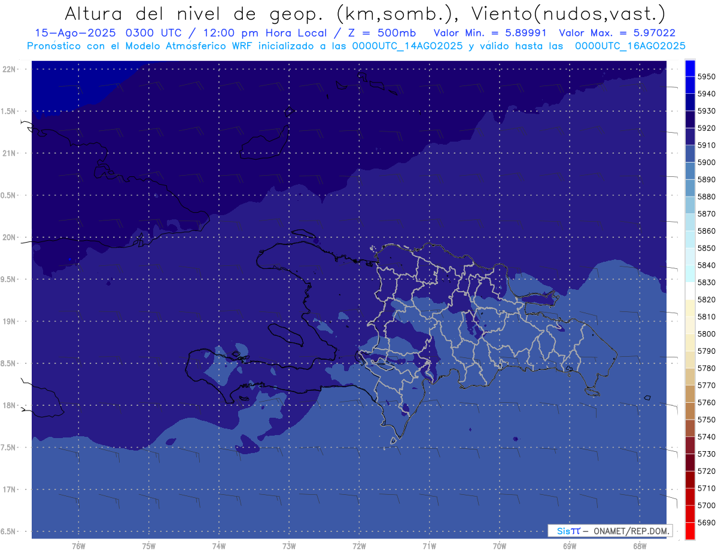Image resolution: width=718 pixels, height=554 pixels.
Task: Click the 5910 colorbar value
Action: [707, 145]
